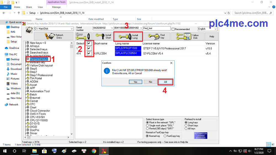
Task: Click All in the Confirm dialog
Action: pyautogui.click(x=165, y=82)
